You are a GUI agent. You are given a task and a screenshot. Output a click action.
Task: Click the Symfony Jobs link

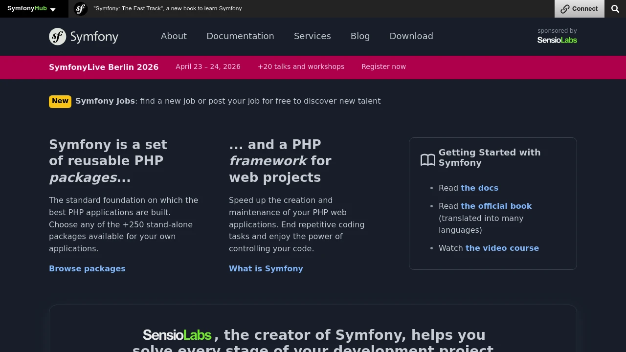(105, 101)
